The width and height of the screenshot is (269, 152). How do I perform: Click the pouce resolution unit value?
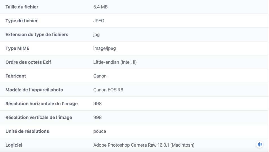(100, 131)
